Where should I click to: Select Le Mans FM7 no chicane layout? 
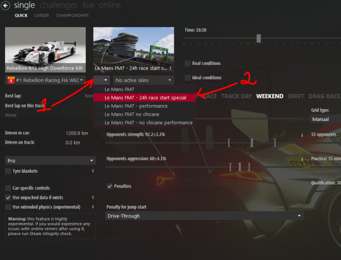(145, 114)
